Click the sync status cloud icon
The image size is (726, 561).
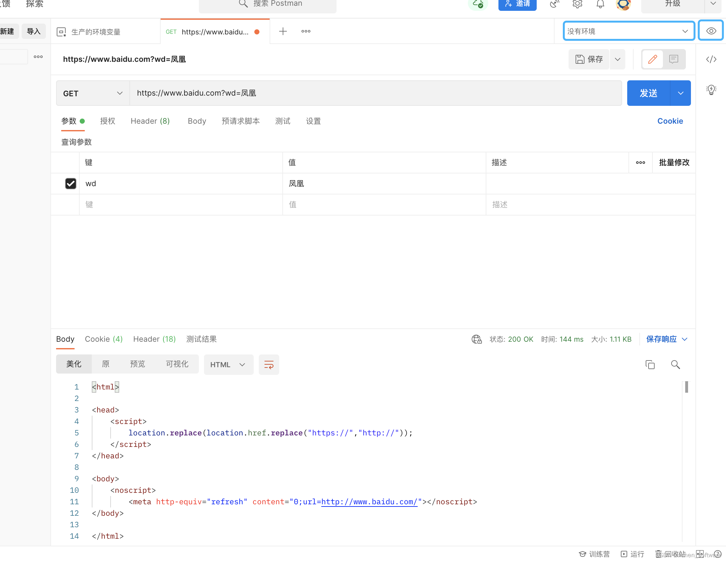478,4
